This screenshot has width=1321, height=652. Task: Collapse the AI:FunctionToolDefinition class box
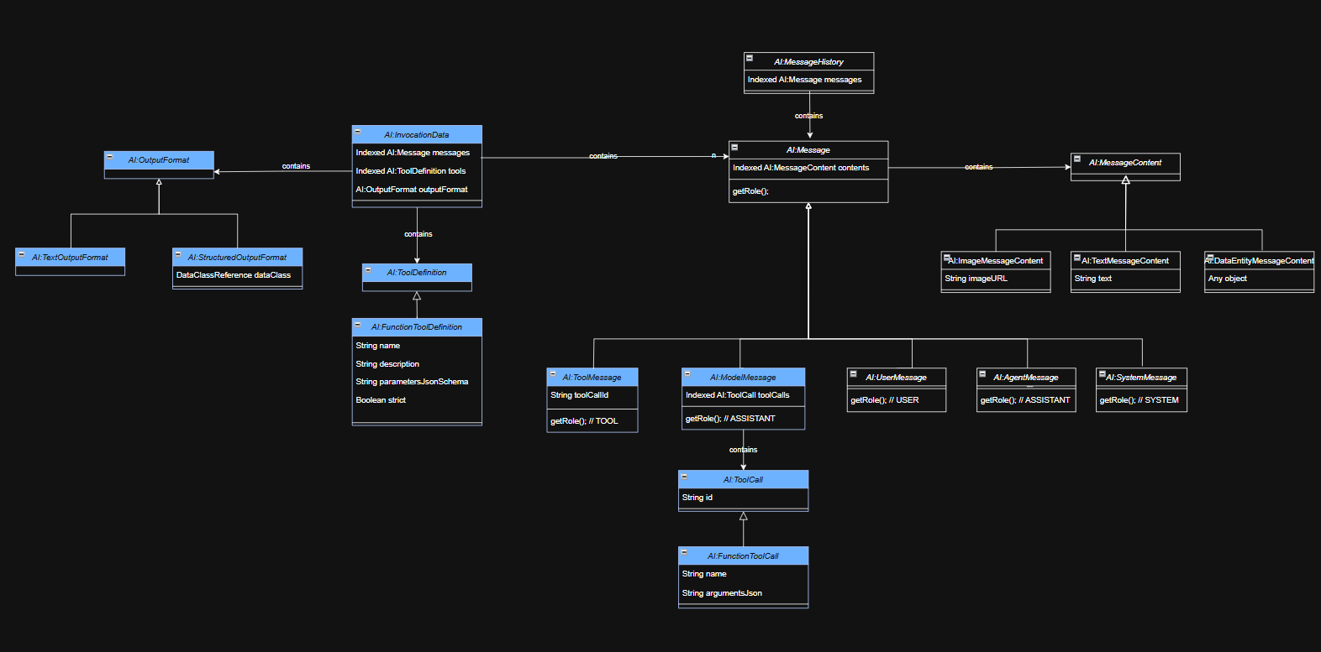358,324
